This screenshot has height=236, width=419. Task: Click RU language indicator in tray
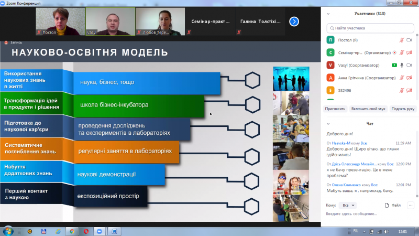(x=356, y=231)
